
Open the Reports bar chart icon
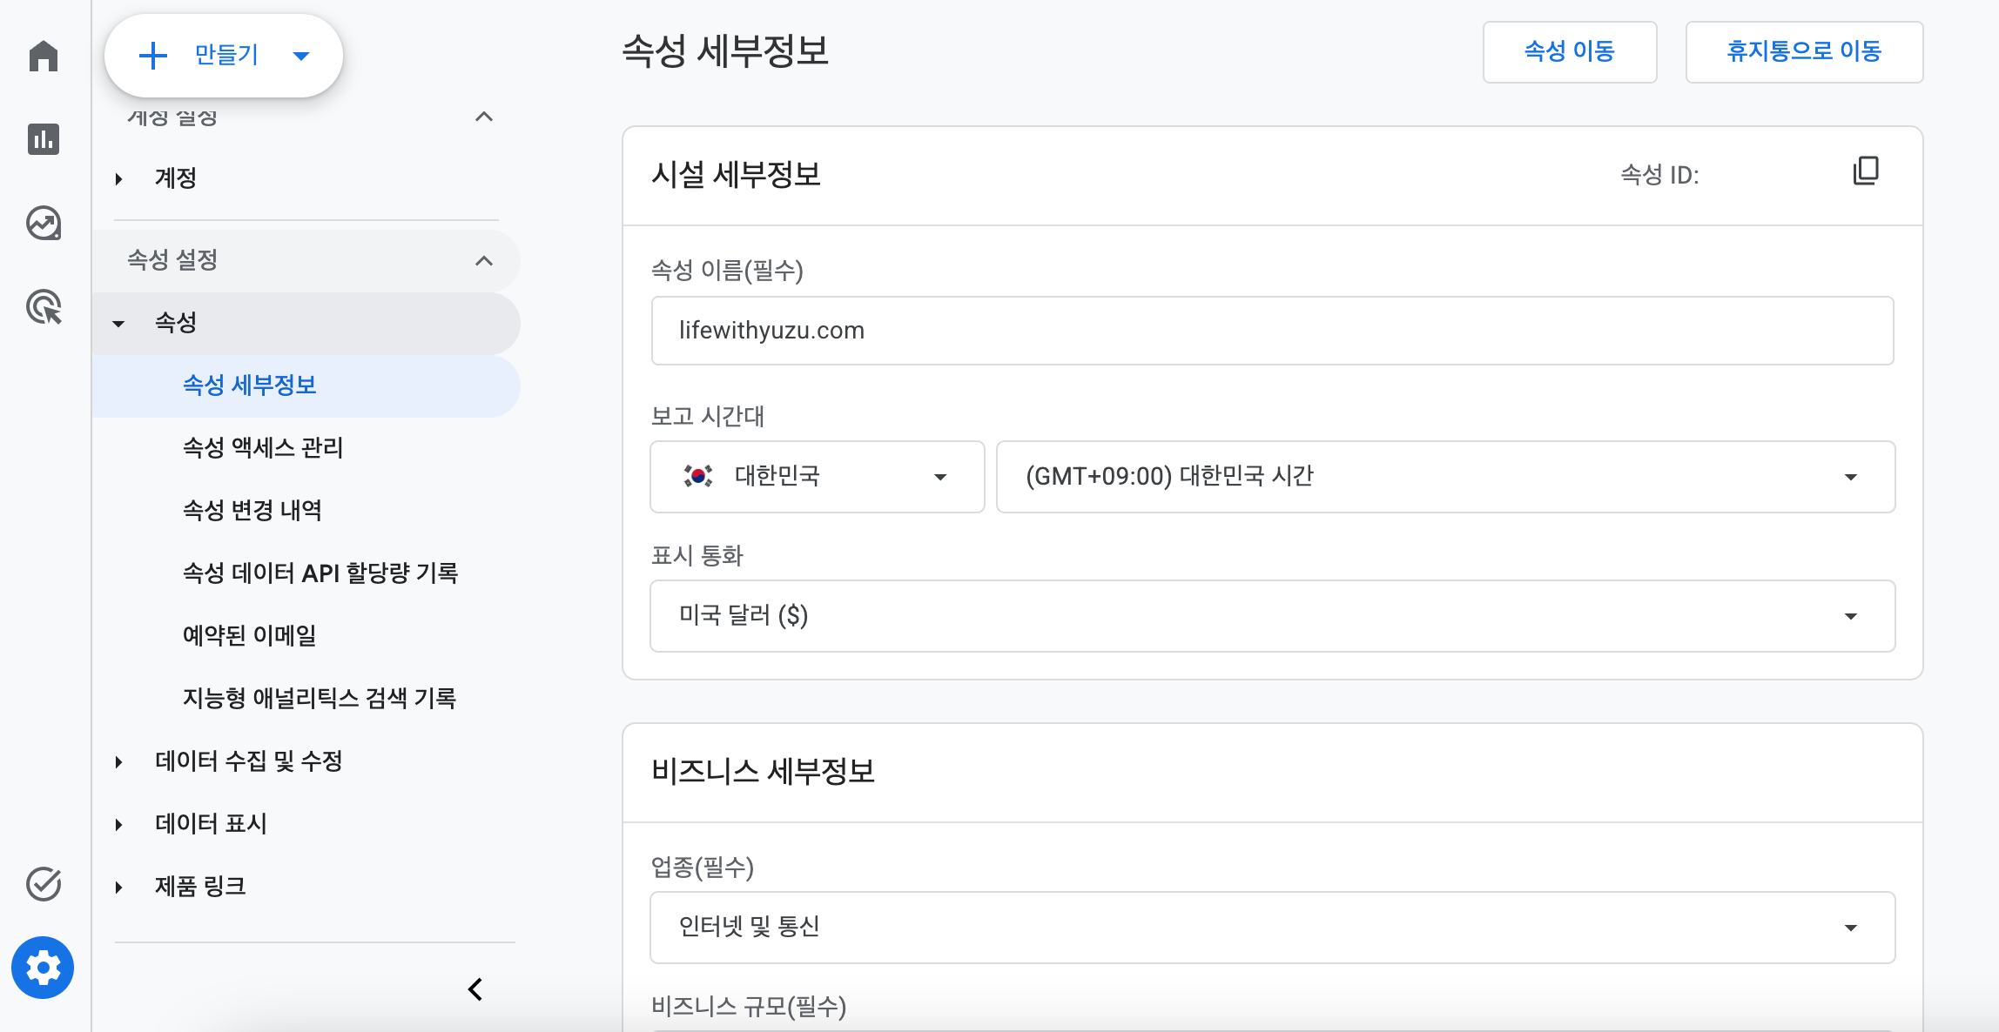44,139
